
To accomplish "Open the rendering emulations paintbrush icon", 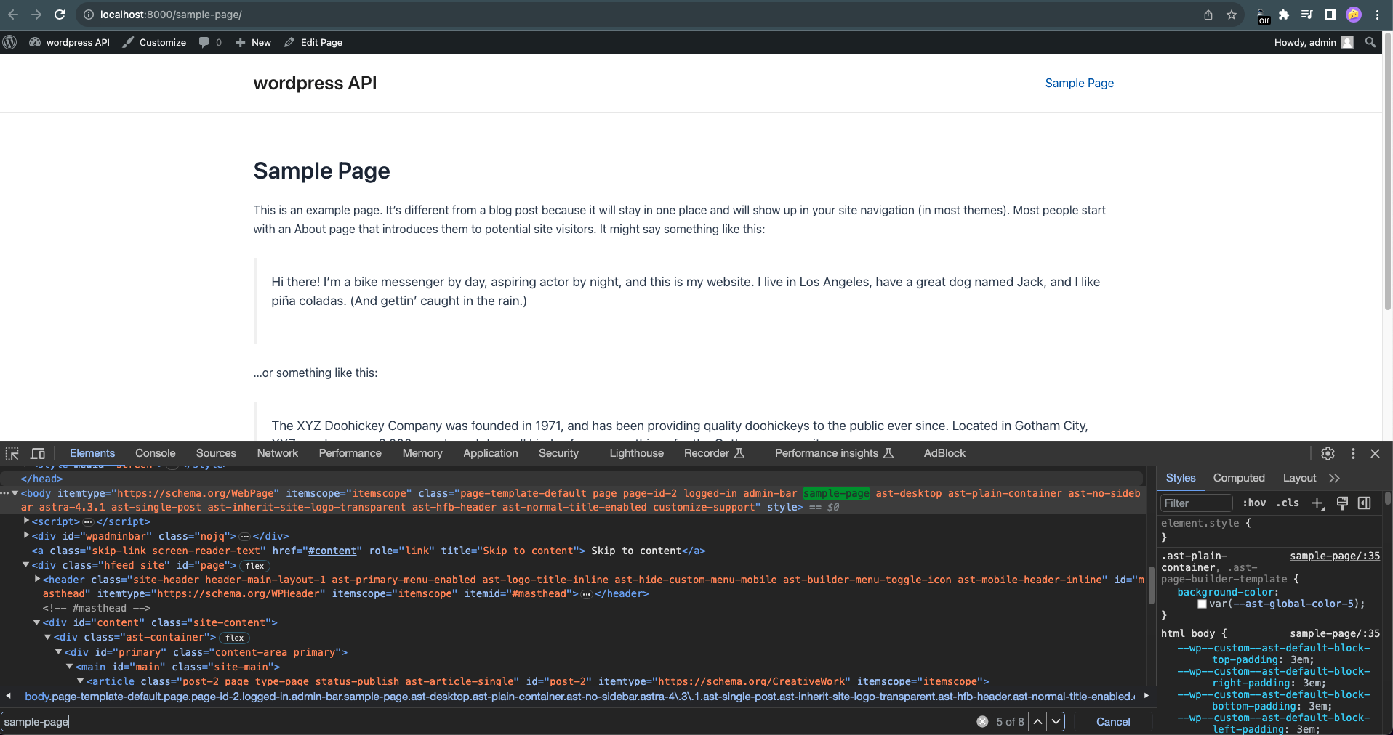I will [1342, 503].
